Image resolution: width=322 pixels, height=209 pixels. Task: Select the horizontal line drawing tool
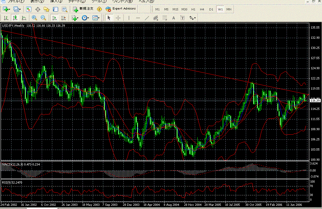click(138, 18)
